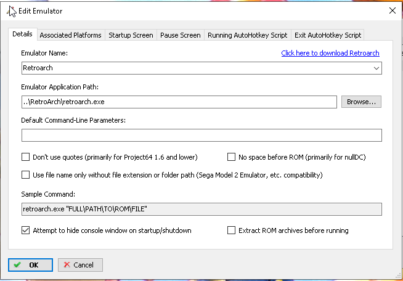
Task: Click the Emulator Name label
Action: pos(44,53)
